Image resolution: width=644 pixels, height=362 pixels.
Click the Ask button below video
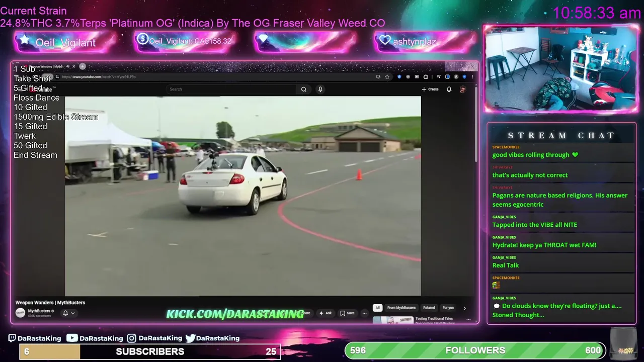coord(326,313)
